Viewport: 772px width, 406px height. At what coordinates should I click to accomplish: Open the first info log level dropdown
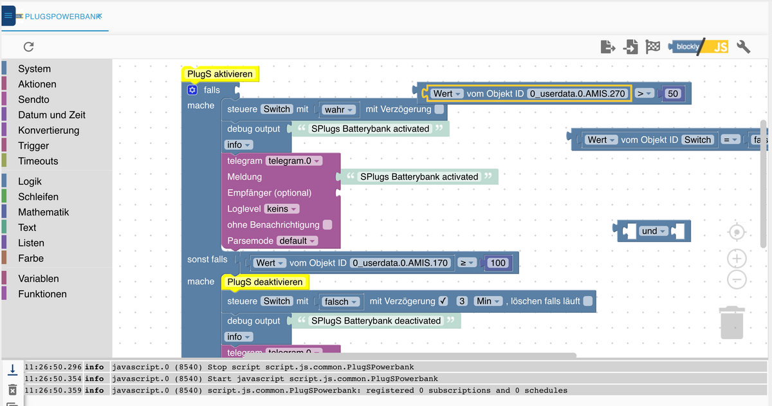(239, 145)
